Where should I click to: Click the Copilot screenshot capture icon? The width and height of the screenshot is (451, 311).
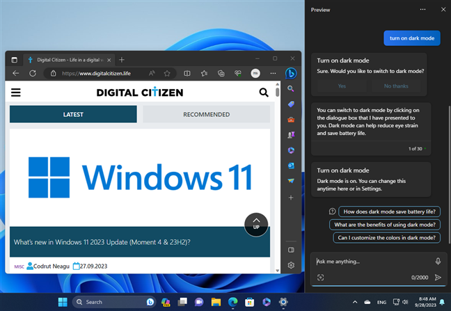[320, 278]
